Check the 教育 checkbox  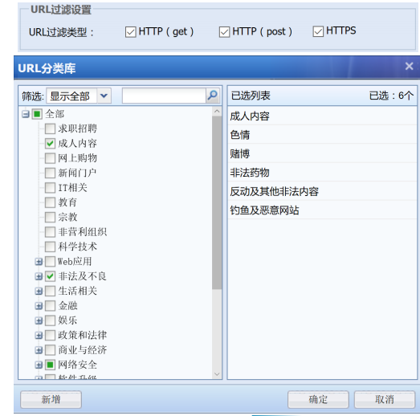point(50,202)
